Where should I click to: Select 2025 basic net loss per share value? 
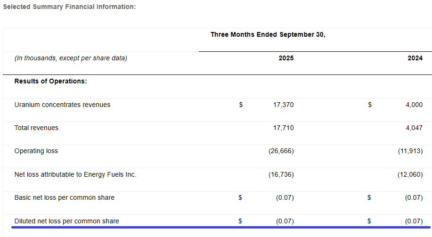point(285,197)
